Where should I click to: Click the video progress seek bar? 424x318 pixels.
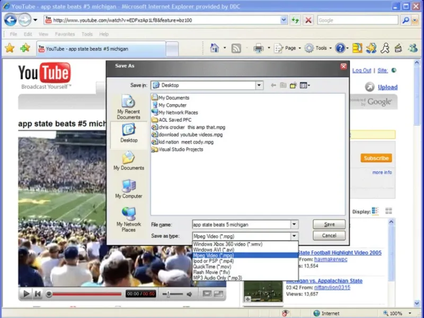pos(86,294)
